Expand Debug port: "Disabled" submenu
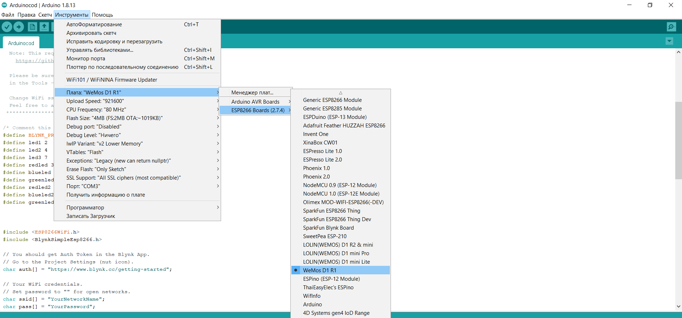The width and height of the screenshot is (682, 318). (137, 127)
